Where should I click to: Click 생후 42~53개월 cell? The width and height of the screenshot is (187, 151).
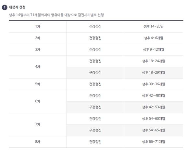point(154,107)
